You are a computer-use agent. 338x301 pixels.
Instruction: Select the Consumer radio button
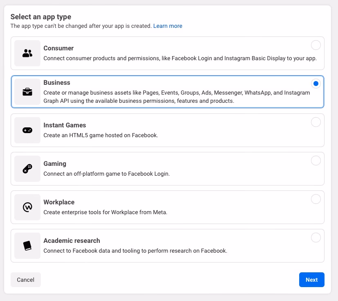tap(316, 45)
